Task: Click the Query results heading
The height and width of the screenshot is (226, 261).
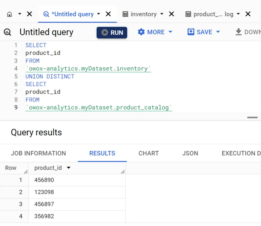Action: tap(36, 132)
